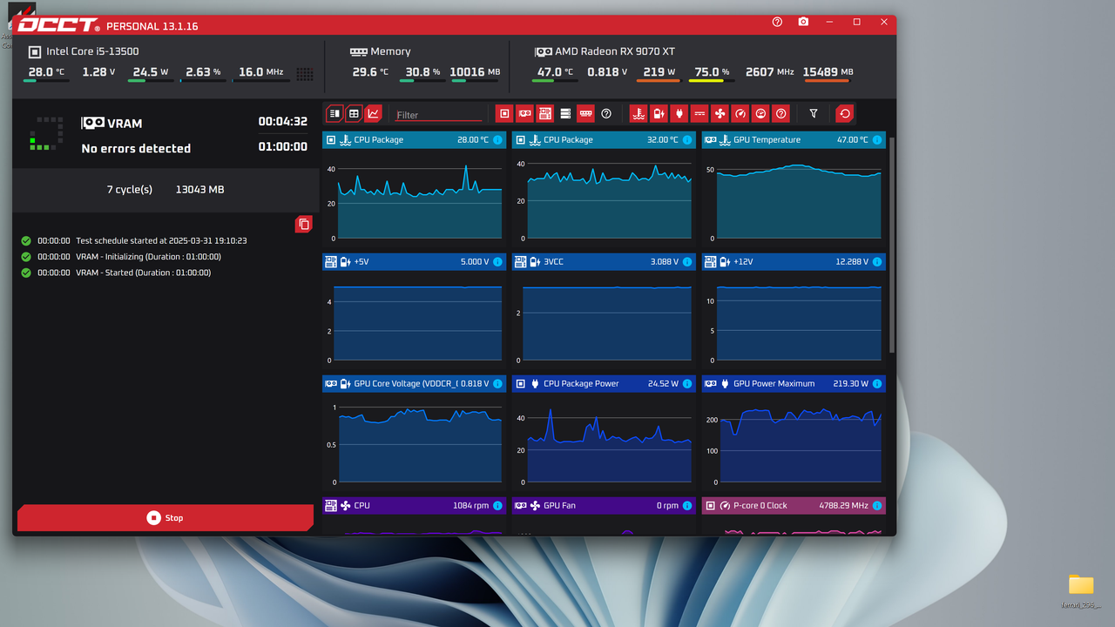This screenshot has width=1115, height=627.
Task: Show info for P-core 0 Clock graph
Action: point(877,505)
